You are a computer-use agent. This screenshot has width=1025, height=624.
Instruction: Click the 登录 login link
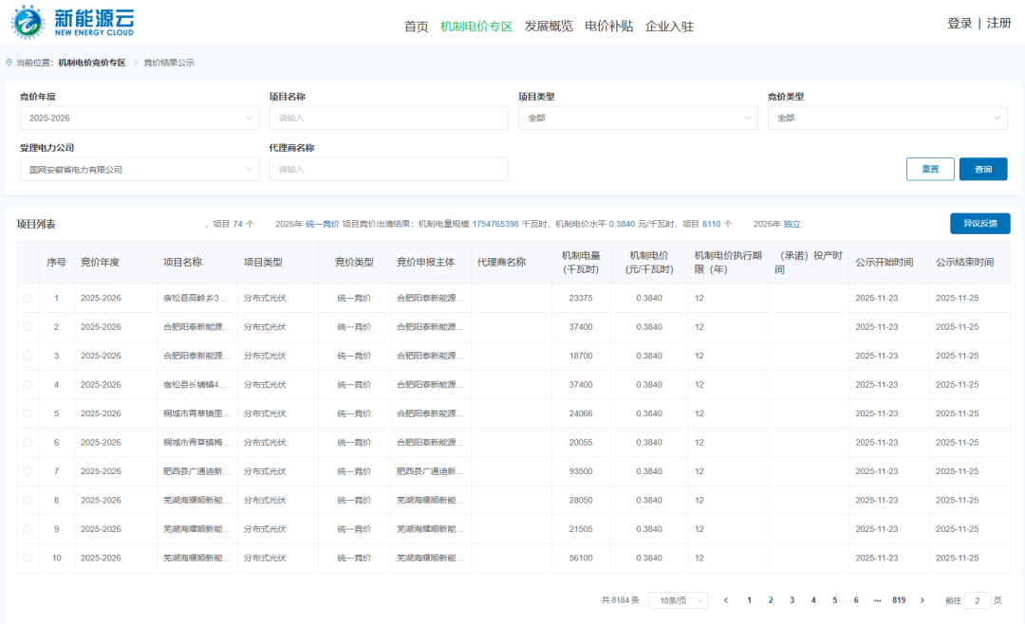959,24
